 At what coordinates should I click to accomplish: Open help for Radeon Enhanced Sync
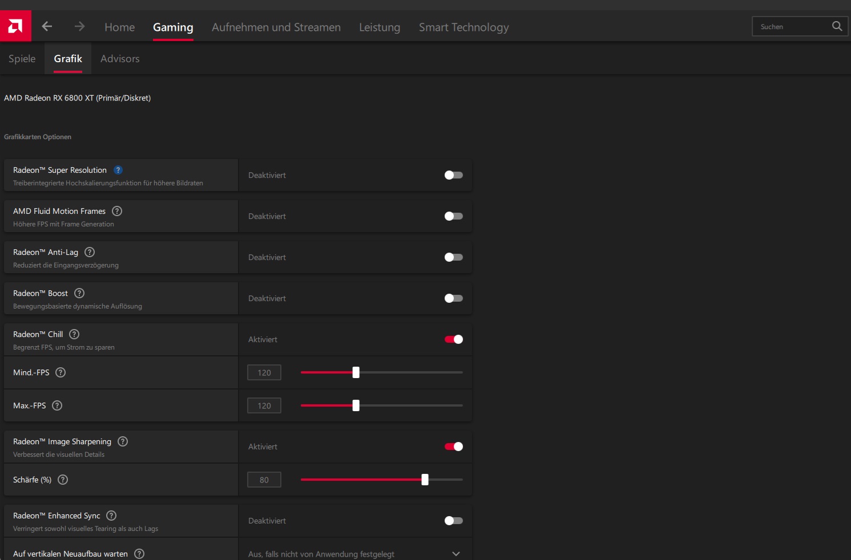tap(111, 516)
